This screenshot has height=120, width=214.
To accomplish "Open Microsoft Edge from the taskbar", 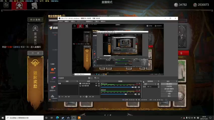I will [x=57, y=118].
